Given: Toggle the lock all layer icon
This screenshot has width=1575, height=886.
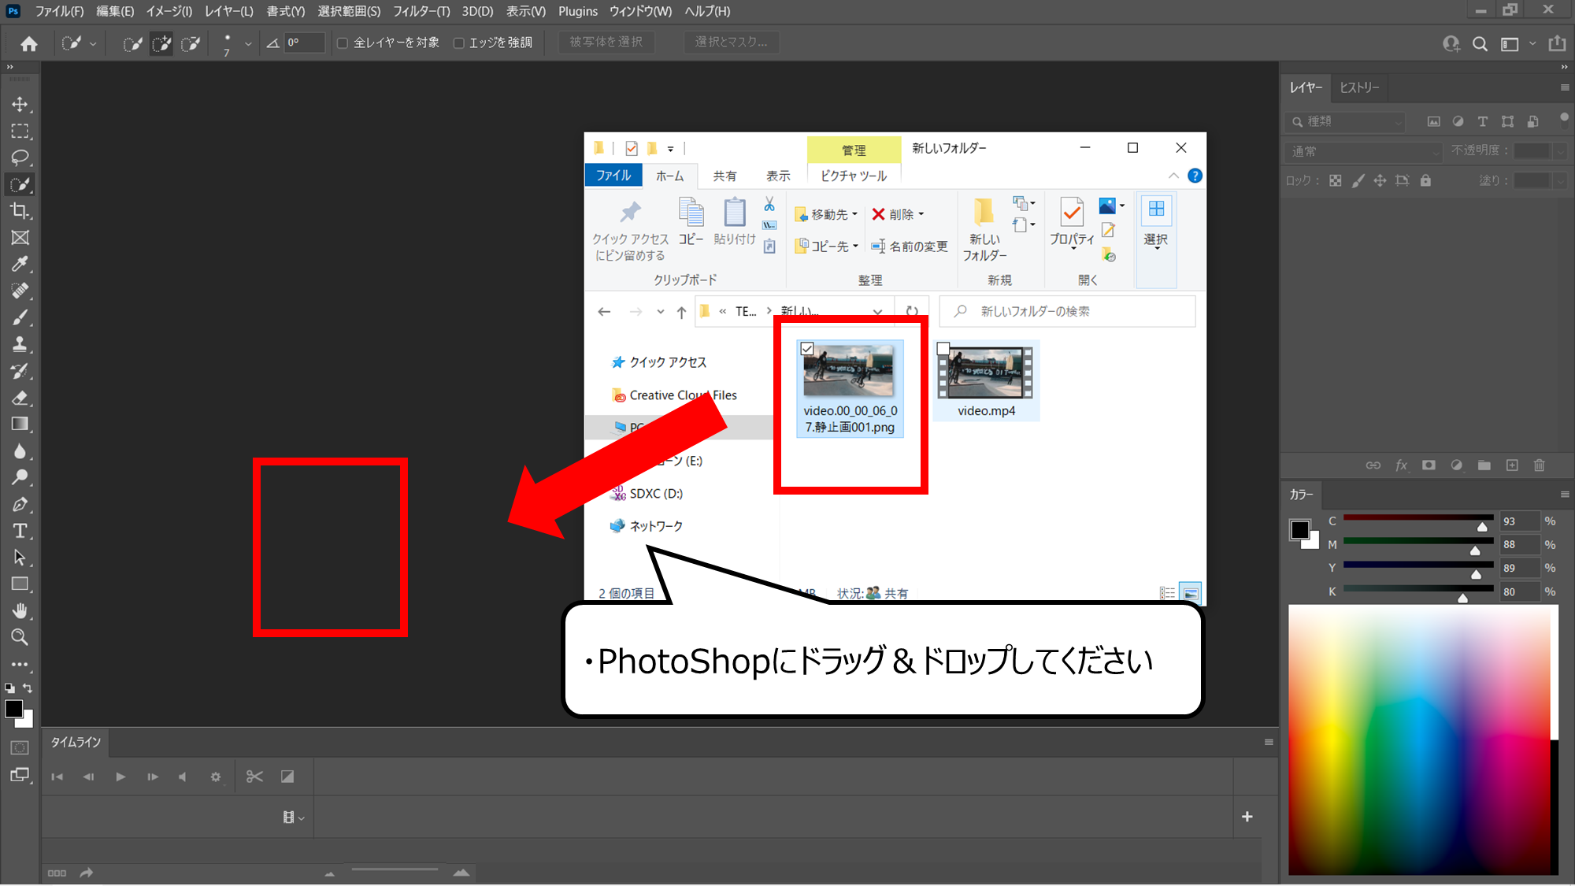Looking at the screenshot, I should 1425,180.
